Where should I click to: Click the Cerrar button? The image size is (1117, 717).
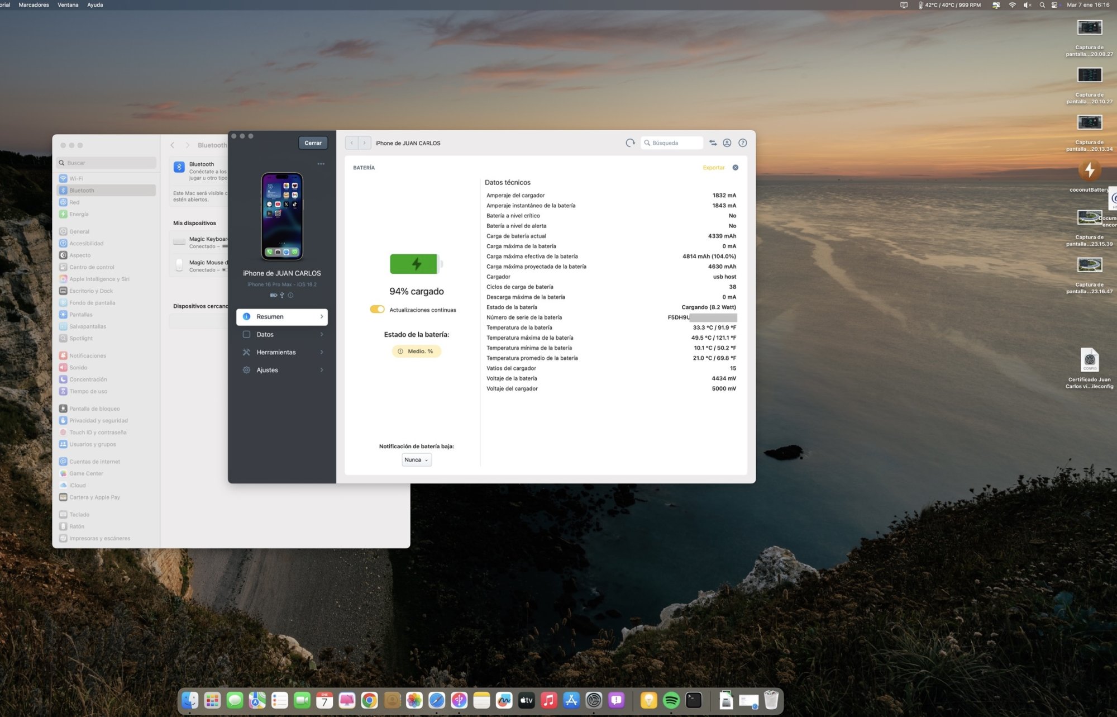313,143
